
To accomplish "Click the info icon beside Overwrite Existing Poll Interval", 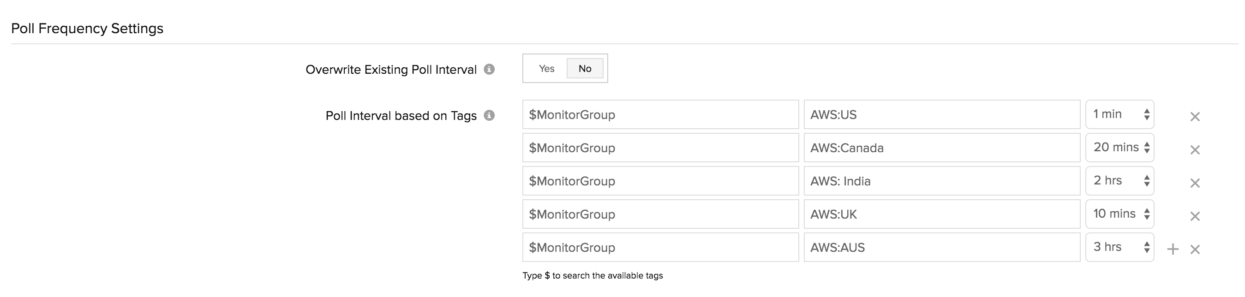I will tap(491, 69).
